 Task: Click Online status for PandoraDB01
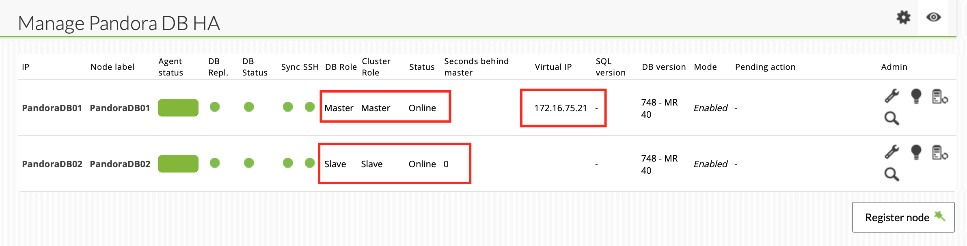(422, 108)
